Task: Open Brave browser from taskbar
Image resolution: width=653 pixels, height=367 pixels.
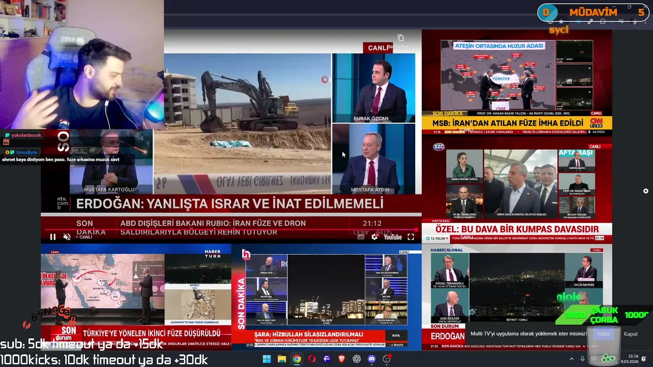Action: [x=342, y=359]
